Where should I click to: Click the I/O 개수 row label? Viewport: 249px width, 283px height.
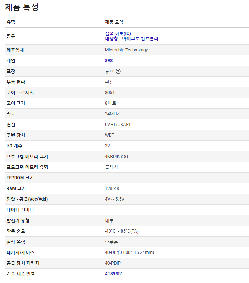(14, 146)
